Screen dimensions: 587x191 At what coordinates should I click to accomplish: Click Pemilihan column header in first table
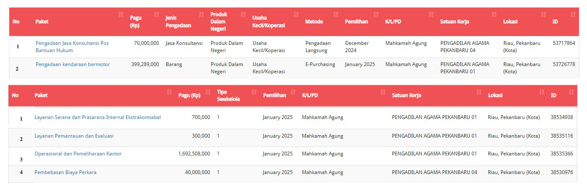pos(356,22)
